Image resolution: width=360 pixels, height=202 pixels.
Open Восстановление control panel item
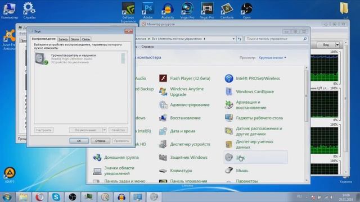(180, 118)
